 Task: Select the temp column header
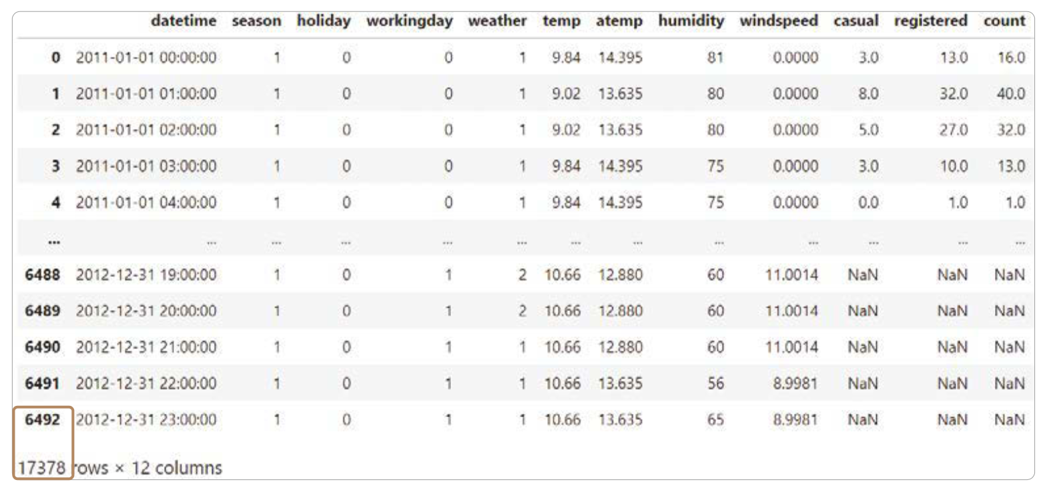(561, 21)
